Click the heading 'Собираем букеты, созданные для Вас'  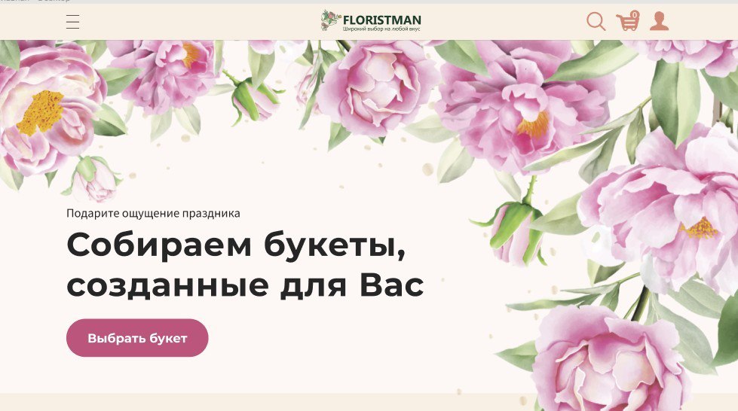245,264
